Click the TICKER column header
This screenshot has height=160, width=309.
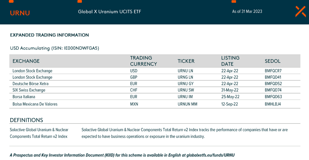pos(186,61)
